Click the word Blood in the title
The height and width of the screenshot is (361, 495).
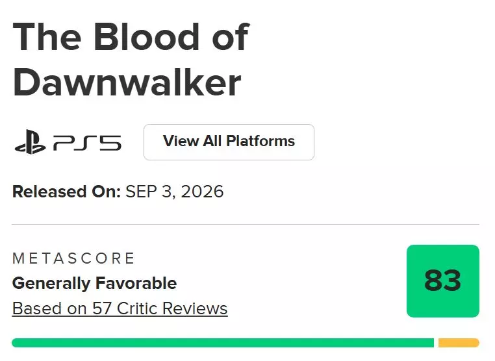146,37
